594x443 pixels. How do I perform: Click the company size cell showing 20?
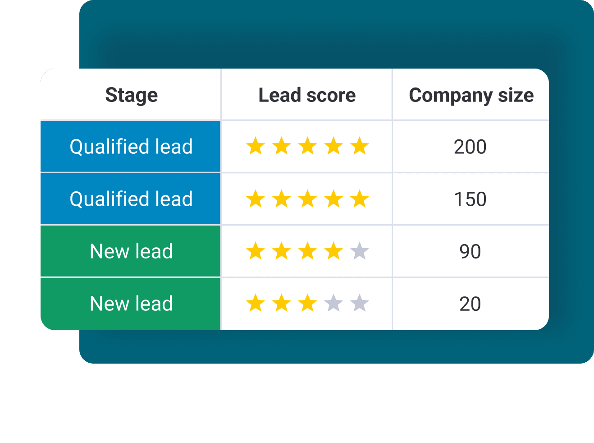coord(471,304)
